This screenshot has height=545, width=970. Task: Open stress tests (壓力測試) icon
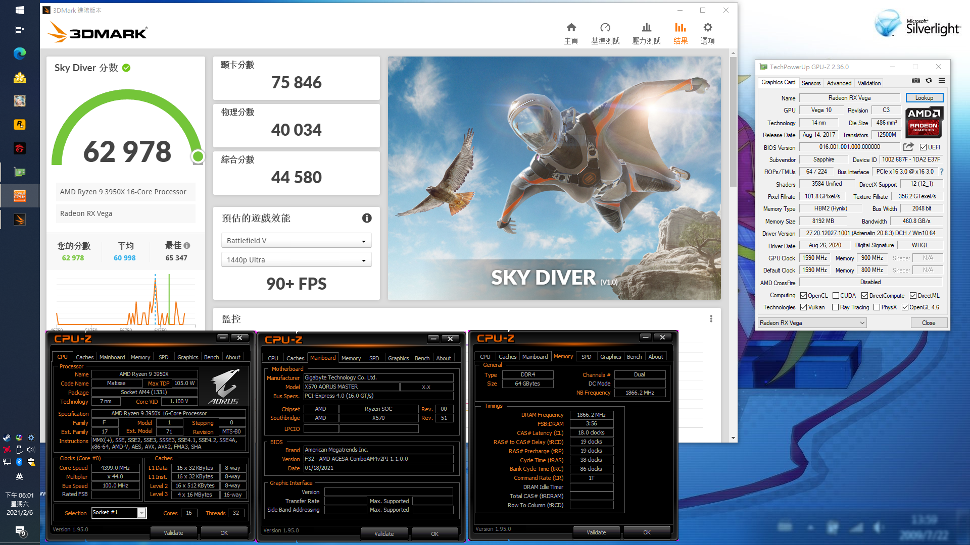(646, 28)
